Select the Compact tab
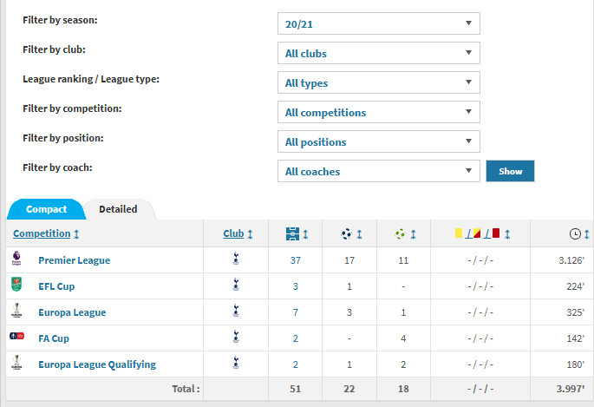Image resolution: width=594 pixels, height=407 pixels. [x=46, y=209]
